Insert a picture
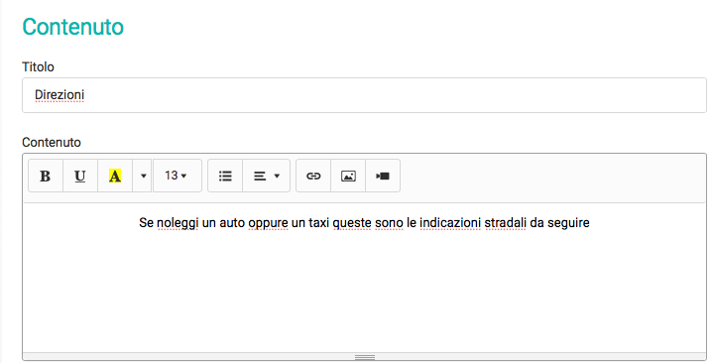Viewport: 713px width, 363px height. (x=348, y=176)
